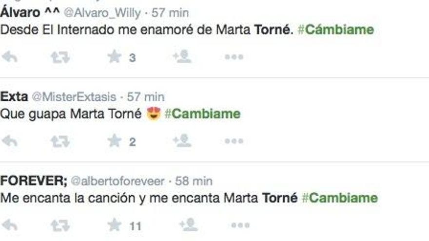Favorite FOREVER;'s tweet with 11 stars

[x=115, y=225]
